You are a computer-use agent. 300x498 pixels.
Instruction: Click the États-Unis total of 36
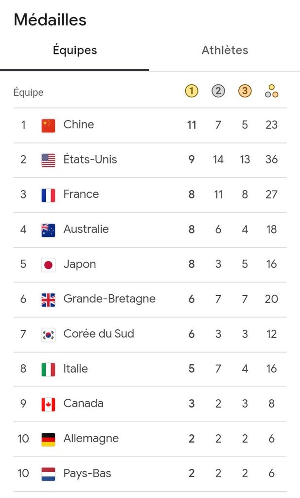pos(271,160)
